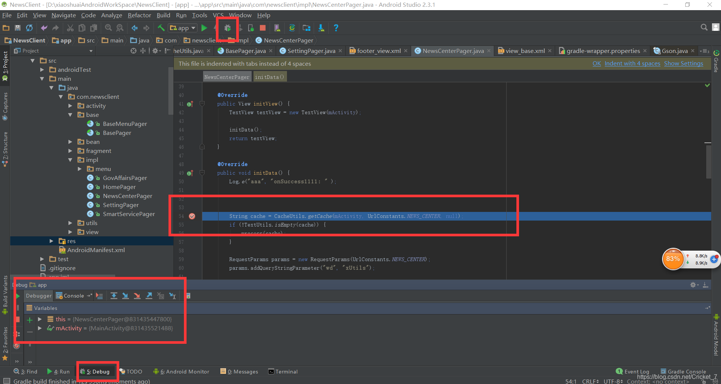Mute breakpoints in the debugger sidebar
The height and width of the screenshot is (384, 721).
(17, 346)
